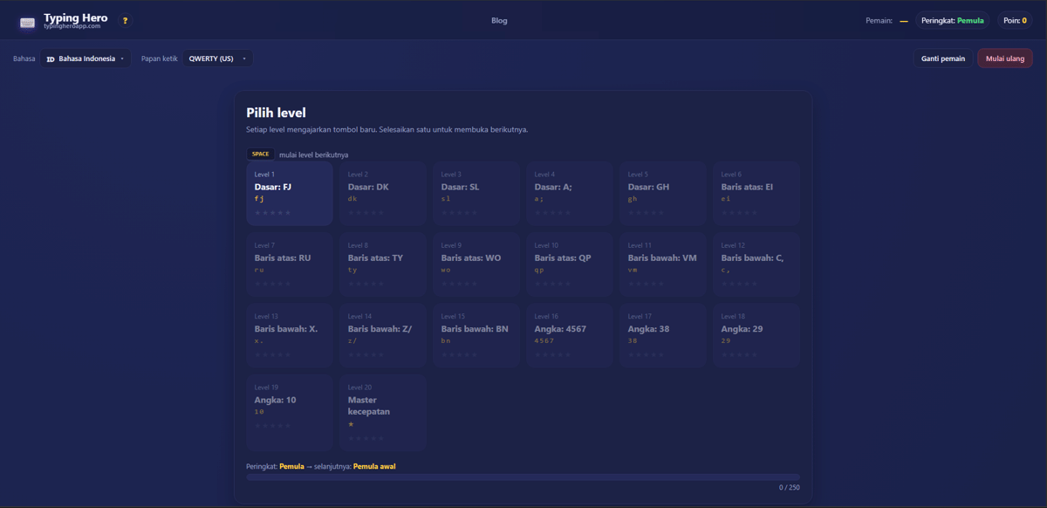1047x508 pixels.
Task: Select Level 1 Dasar: FJ card
Action: pyautogui.click(x=290, y=194)
